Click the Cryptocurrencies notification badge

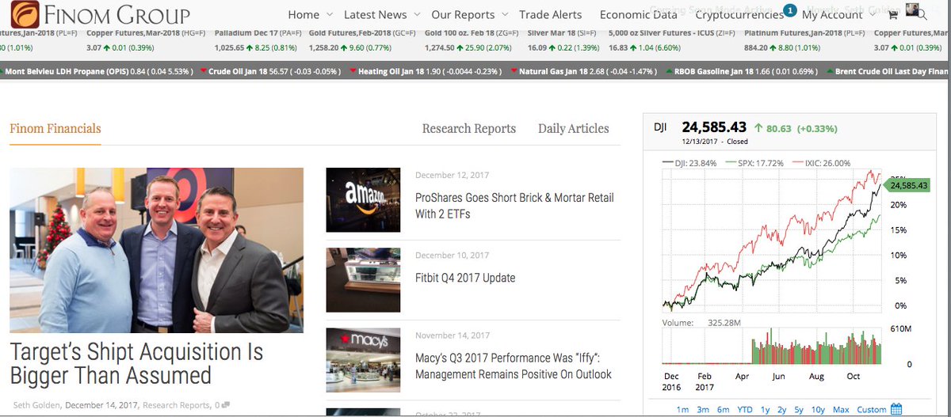[x=789, y=10]
